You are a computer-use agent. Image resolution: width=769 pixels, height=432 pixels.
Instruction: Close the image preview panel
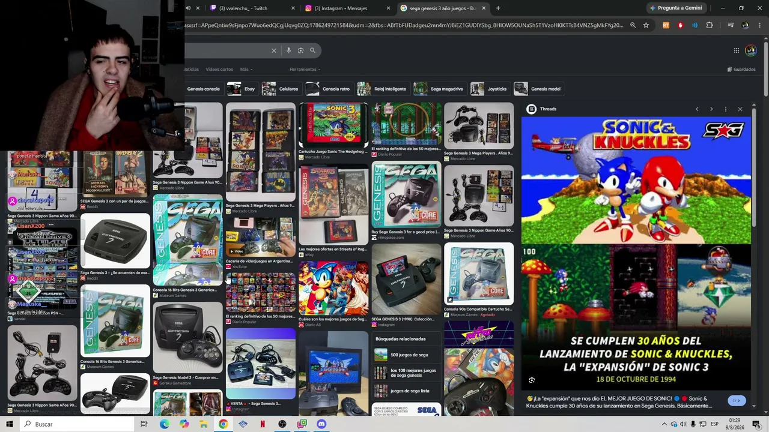[740, 109]
